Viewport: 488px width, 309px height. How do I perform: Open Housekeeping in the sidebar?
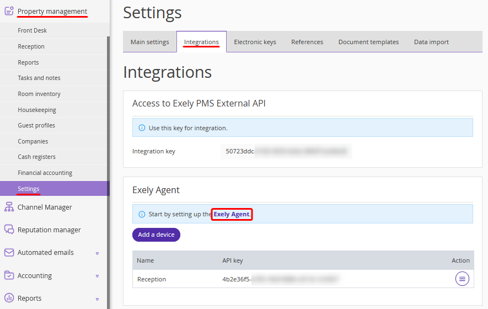pos(37,110)
